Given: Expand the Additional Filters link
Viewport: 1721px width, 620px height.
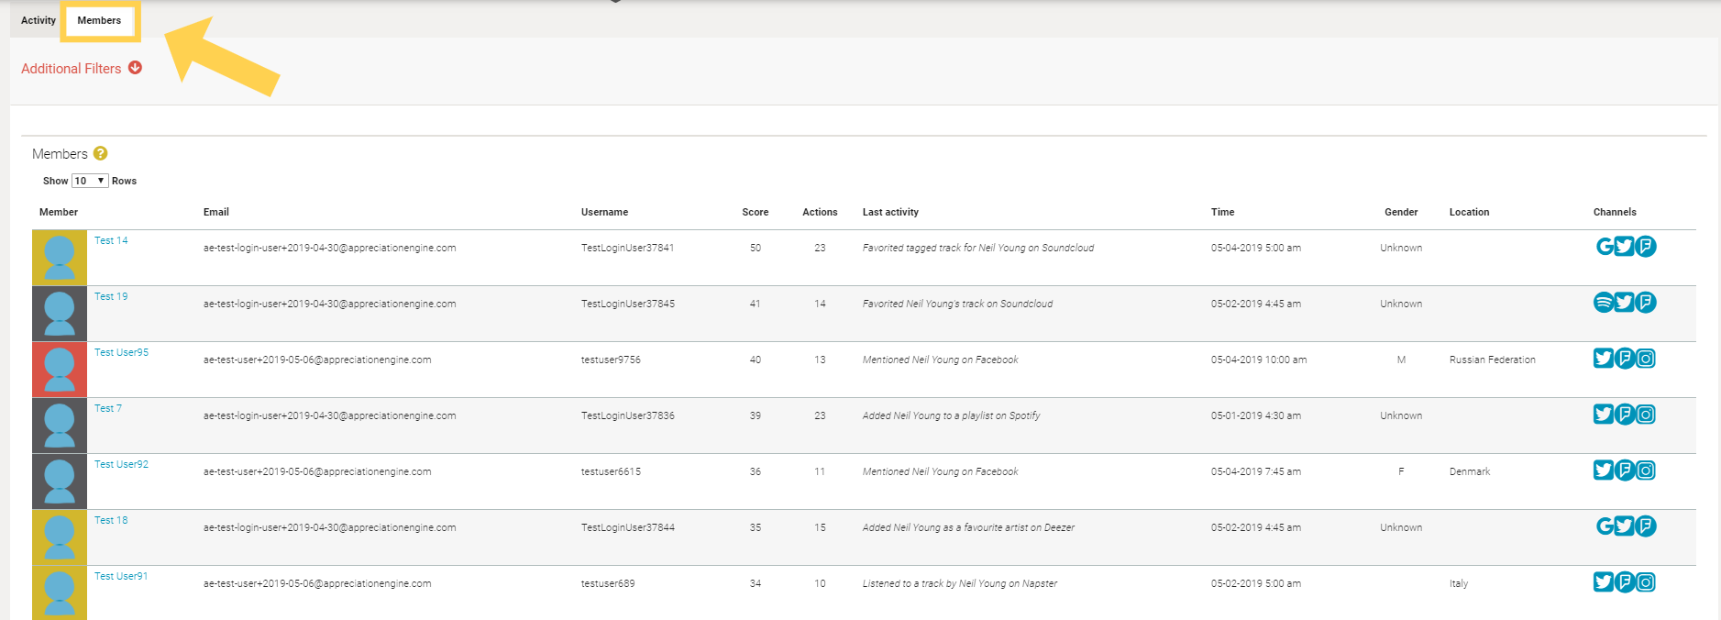Looking at the screenshot, I should click(x=72, y=69).
